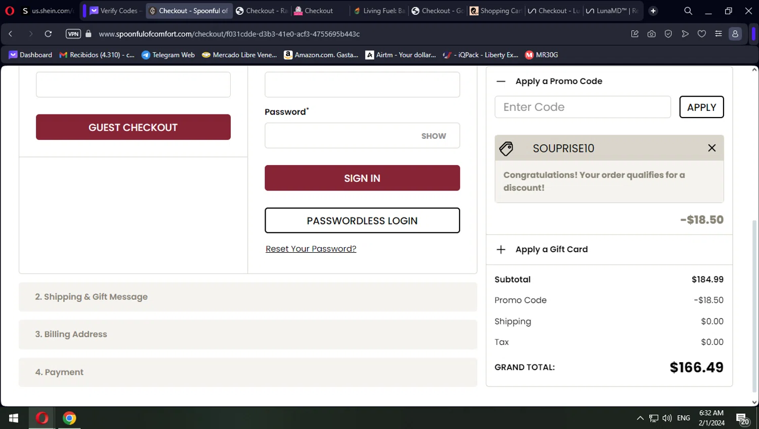Open the Recibidos Gmail bookmark

coord(97,55)
